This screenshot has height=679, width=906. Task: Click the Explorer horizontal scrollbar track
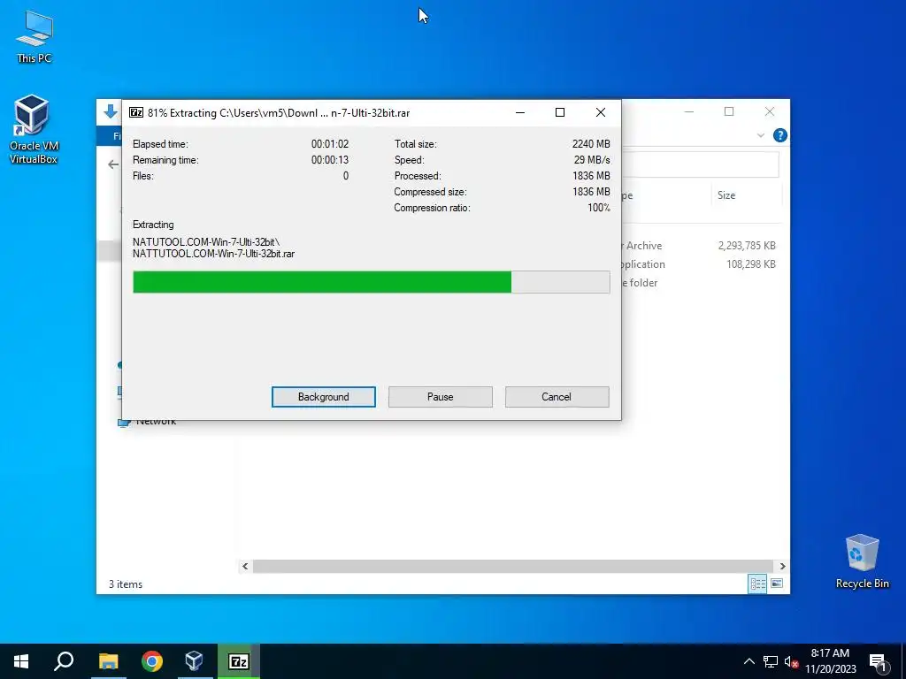(512, 567)
